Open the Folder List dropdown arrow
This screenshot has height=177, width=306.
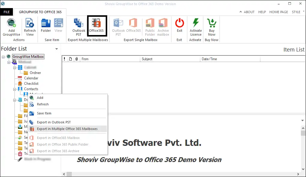tap(56, 49)
